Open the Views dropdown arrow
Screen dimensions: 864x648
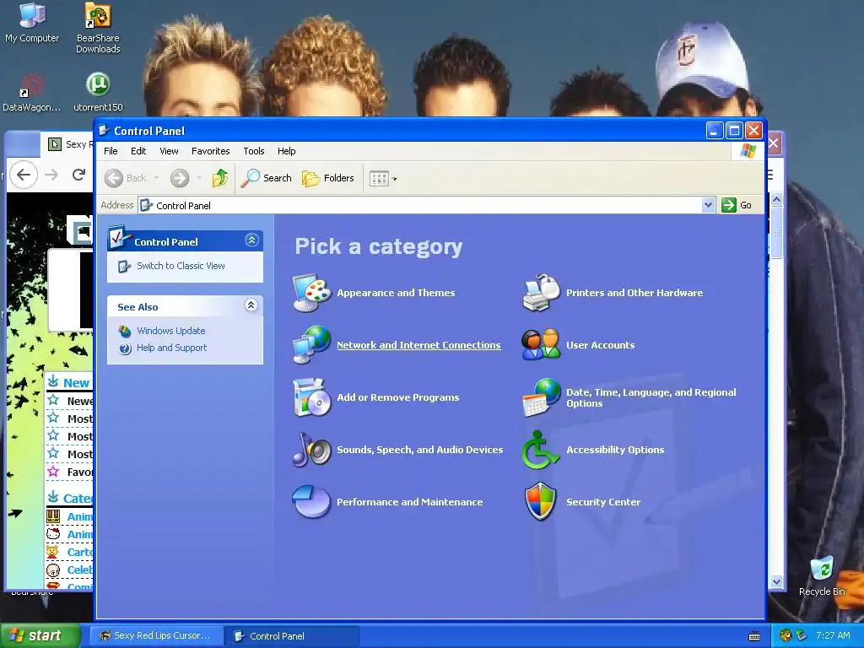pyautogui.click(x=395, y=179)
